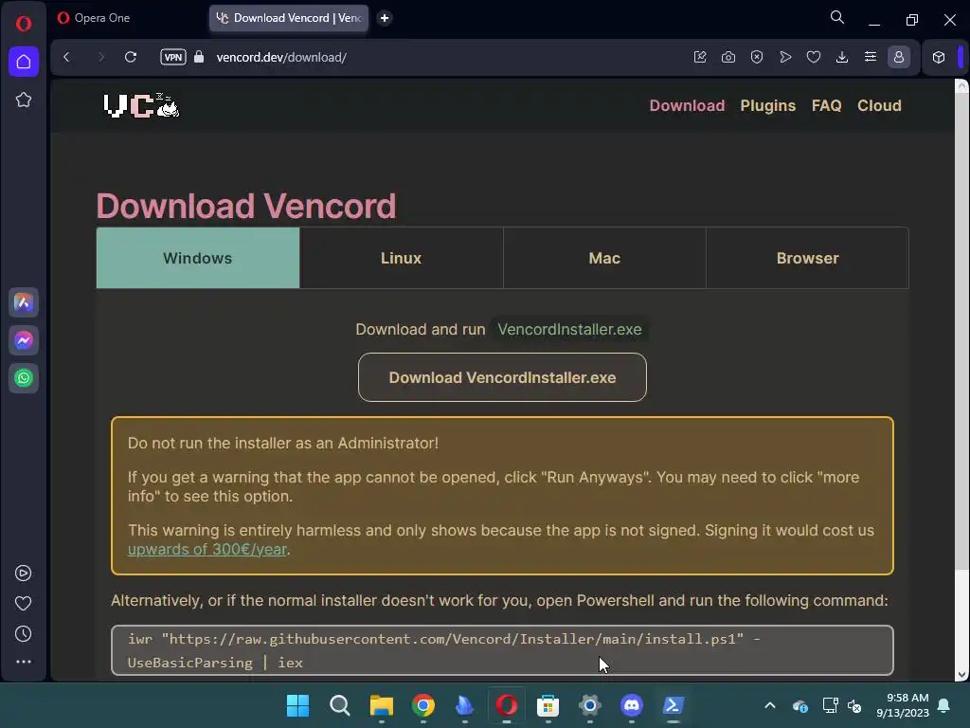This screenshot has height=728, width=970.
Task: Select the Download Vencord tab
Action: 289,18
